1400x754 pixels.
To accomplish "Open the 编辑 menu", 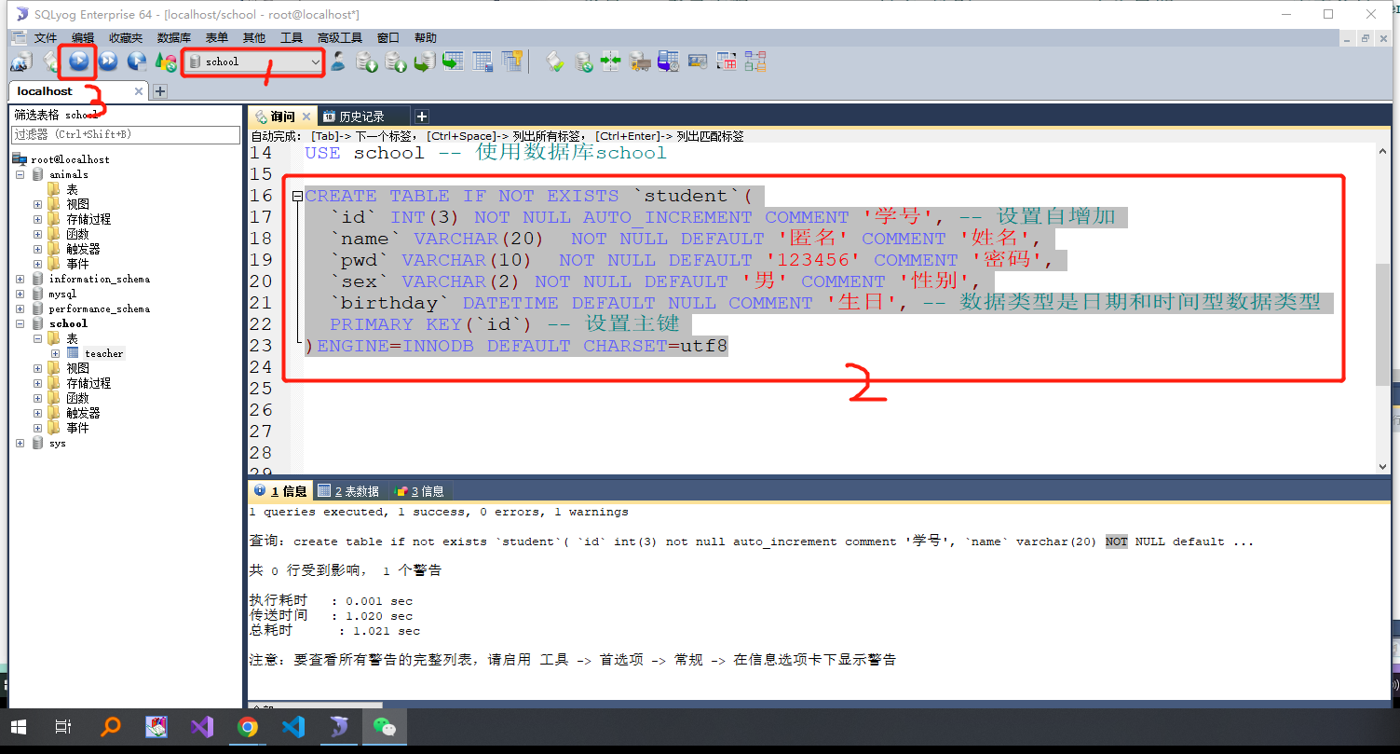I will point(83,38).
